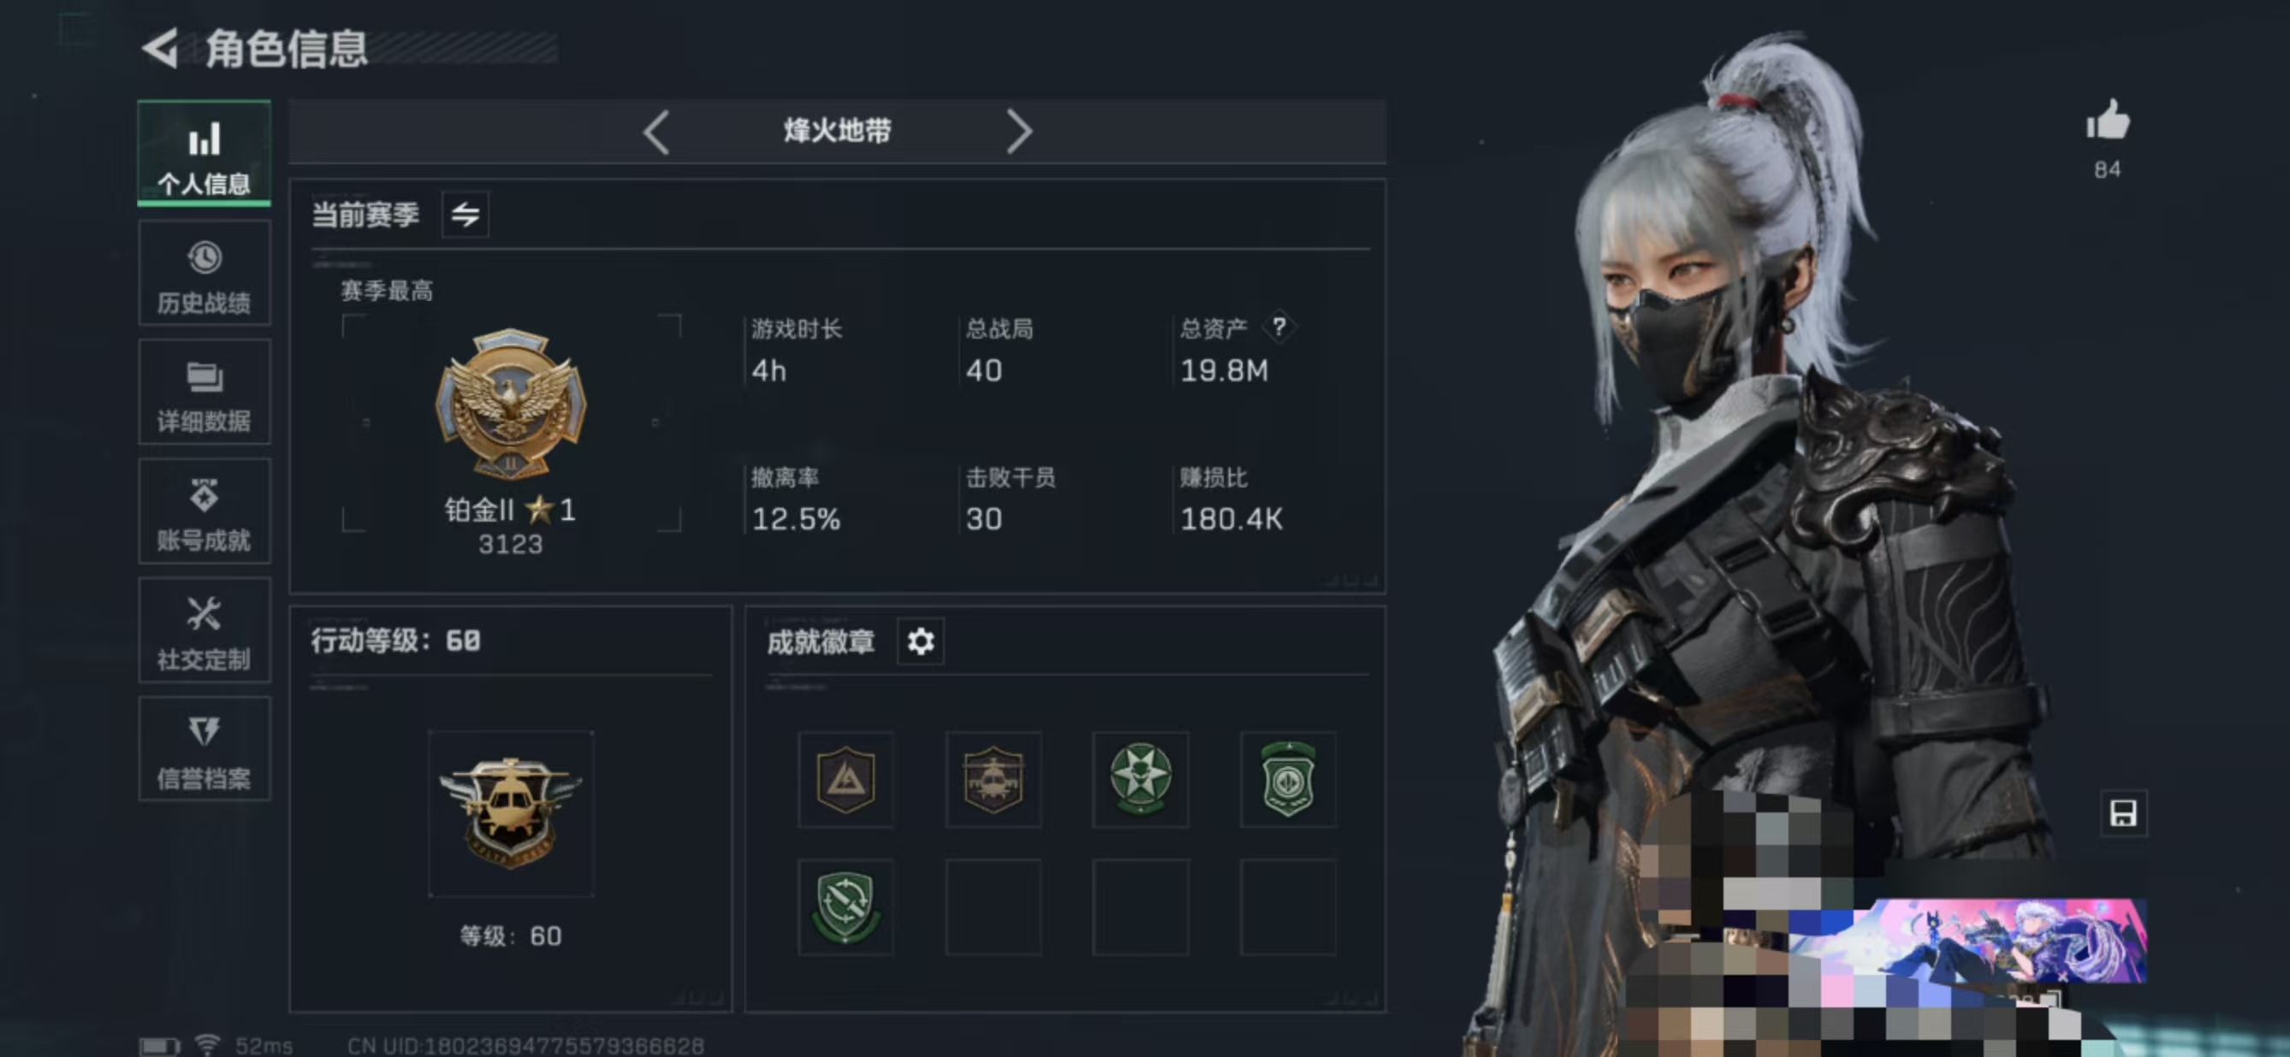2290x1057 pixels.
Task: Switch to next mode with right chevron
Action: pos(1018,133)
